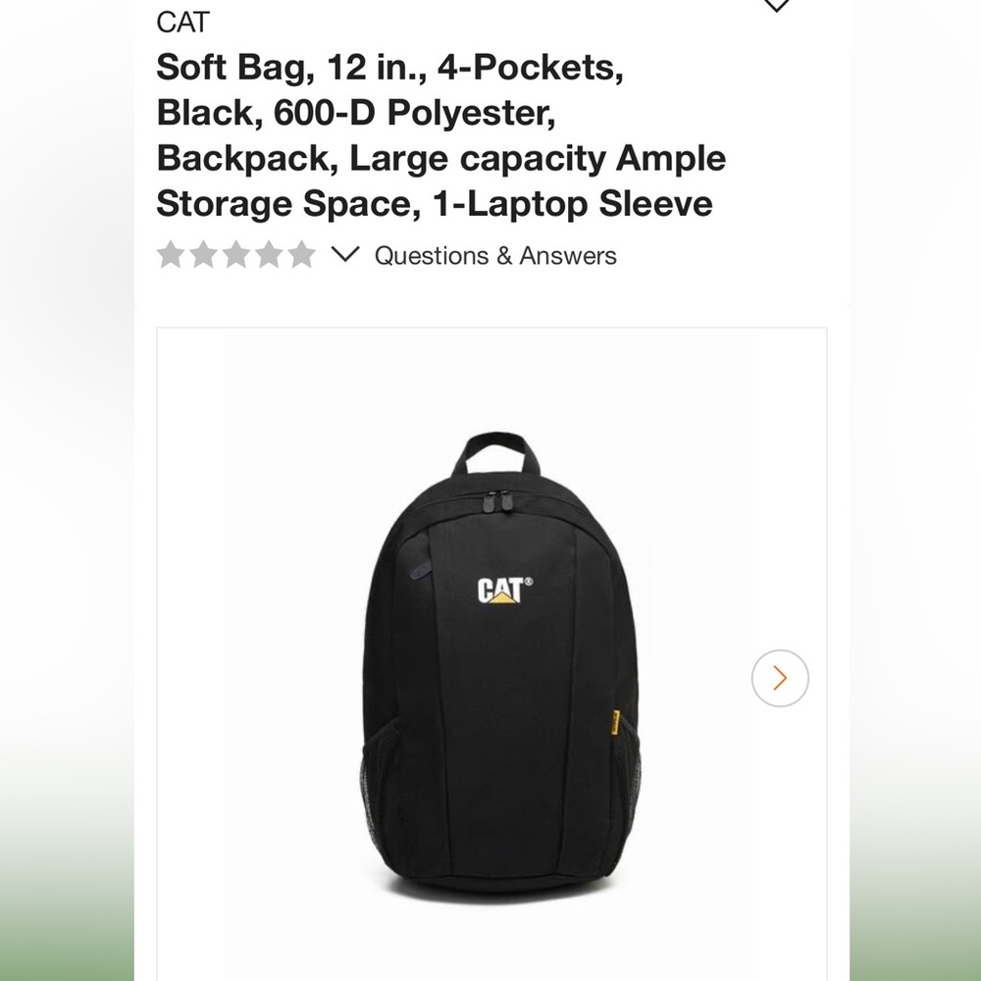The width and height of the screenshot is (981, 981).
Task: Tap the star rating row to view reviews
Action: (235, 255)
